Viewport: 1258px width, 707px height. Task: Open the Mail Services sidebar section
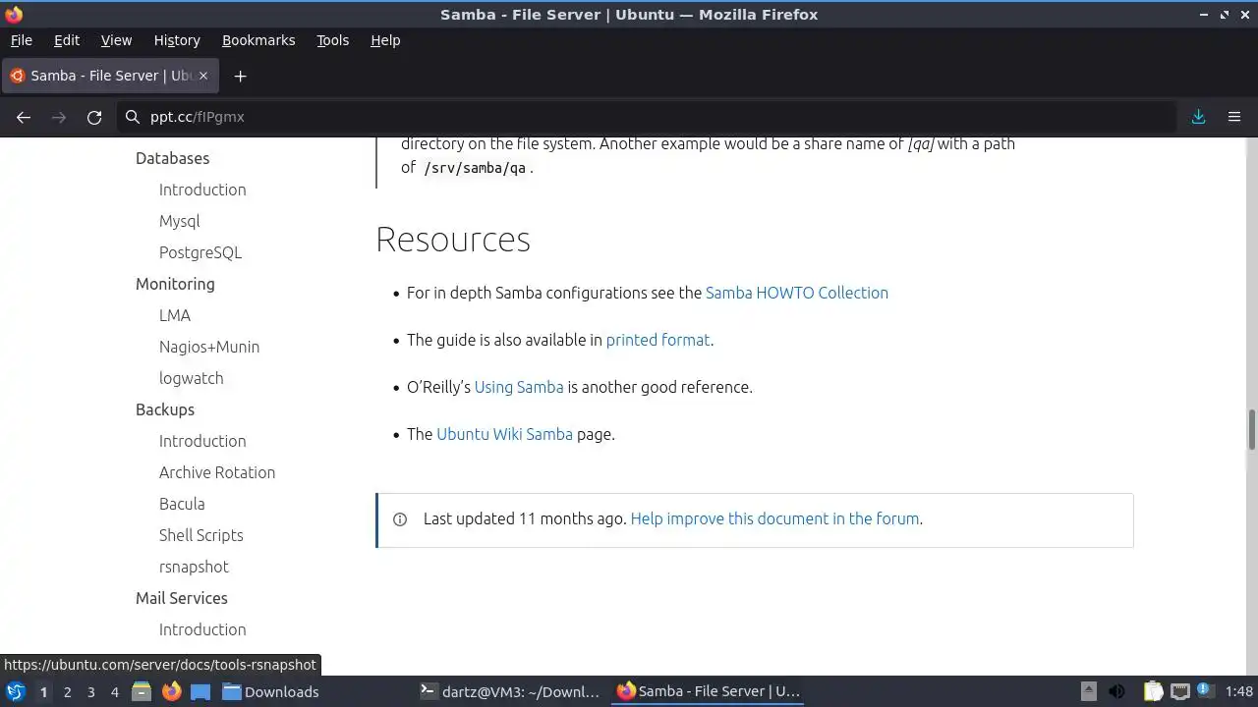[182, 598]
